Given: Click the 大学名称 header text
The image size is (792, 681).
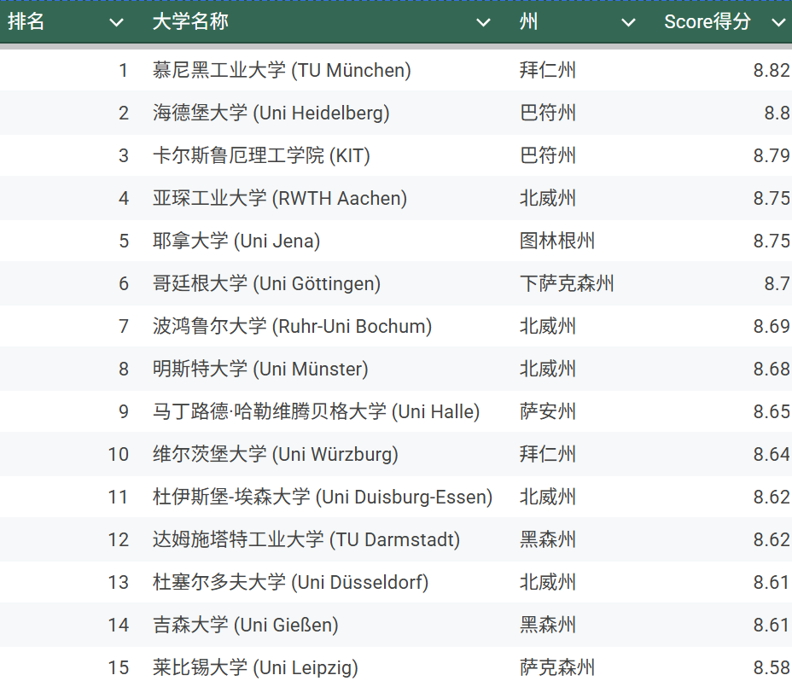Looking at the screenshot, I should [190, 22].
